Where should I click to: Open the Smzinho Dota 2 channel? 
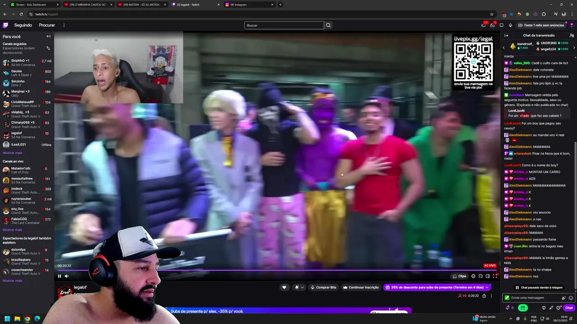point(27,83)
